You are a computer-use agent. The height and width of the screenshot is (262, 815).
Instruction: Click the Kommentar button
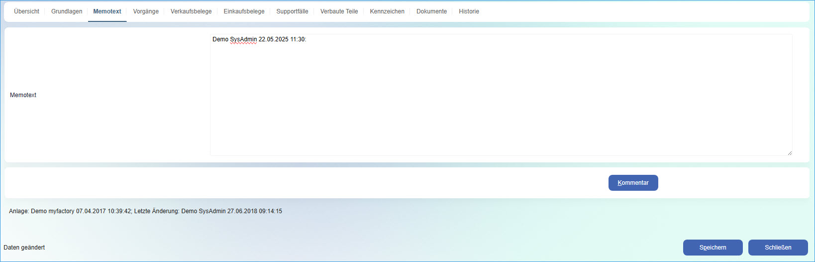click(x=633, y=183)
